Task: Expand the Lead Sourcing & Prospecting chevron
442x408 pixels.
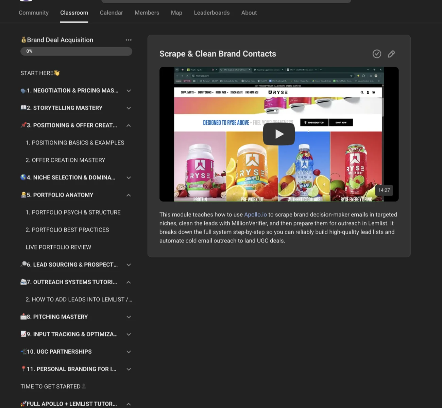Action: pyautogui.click(x=129, y=265)
